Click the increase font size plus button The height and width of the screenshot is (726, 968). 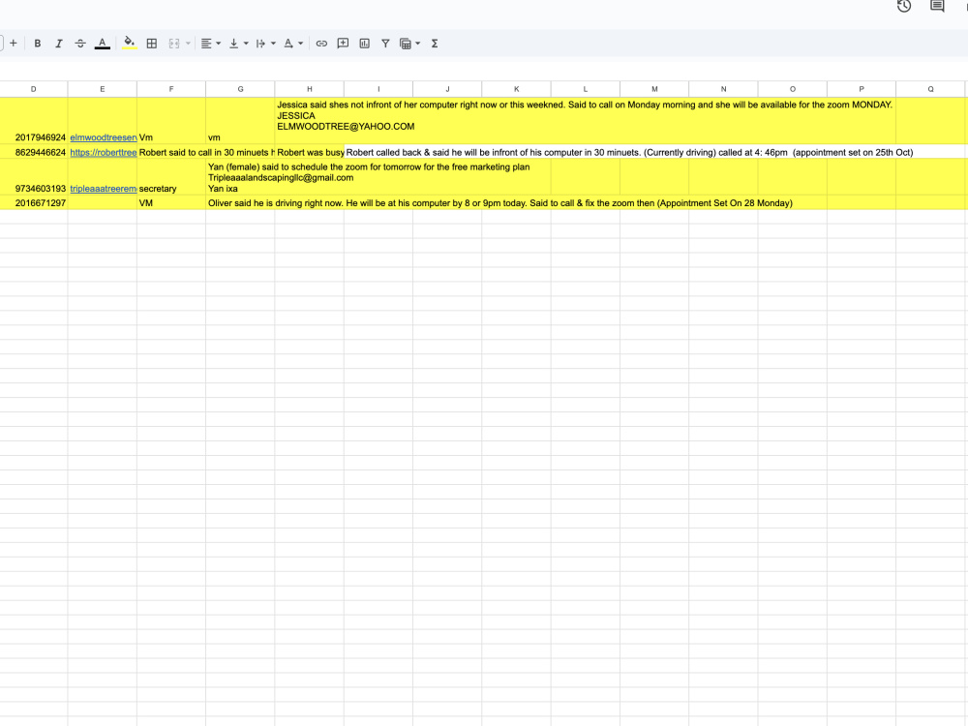(13, 44)
